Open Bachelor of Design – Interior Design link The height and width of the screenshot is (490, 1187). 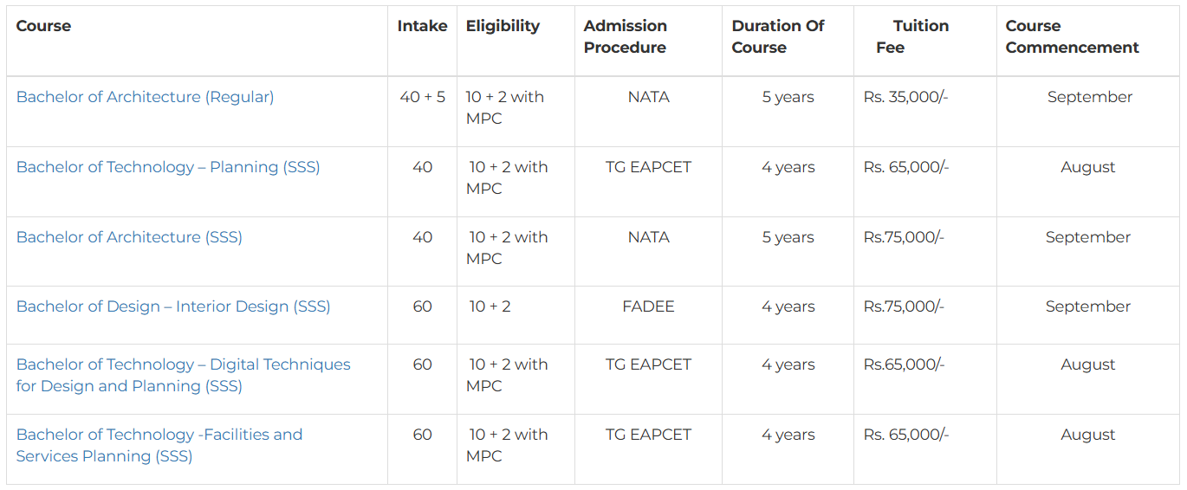(173, 306)
